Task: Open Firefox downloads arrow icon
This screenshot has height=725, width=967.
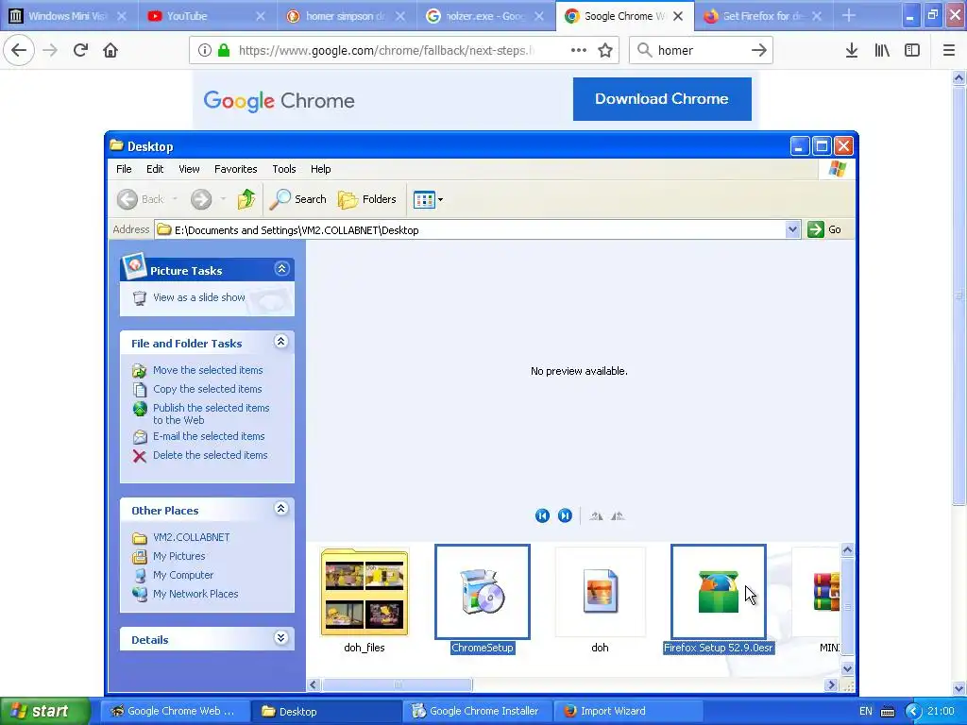Action: click(852, 50)
